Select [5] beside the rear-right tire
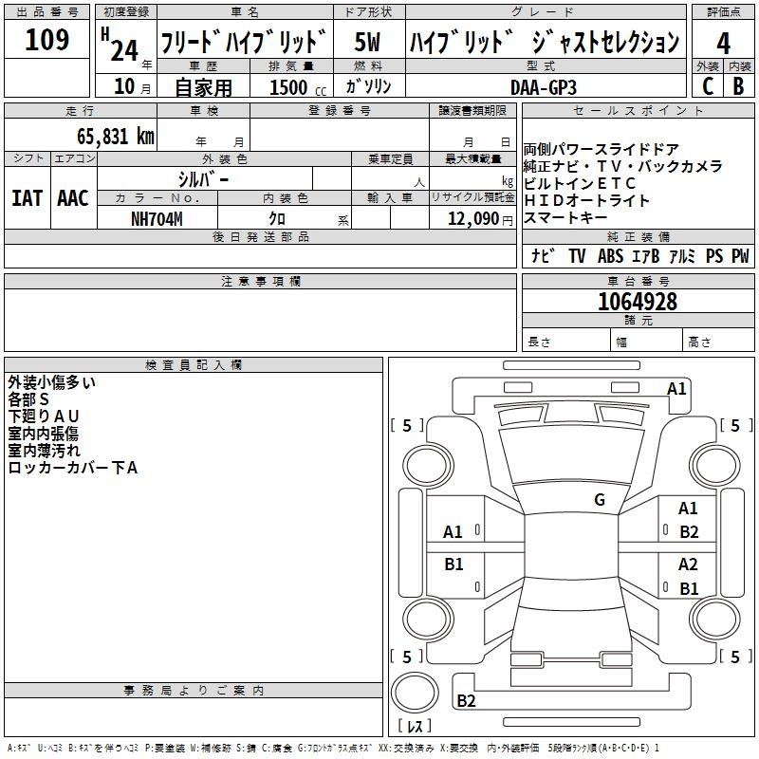The height and width of the screenshot is (759, 759). (x=736, y=657)
